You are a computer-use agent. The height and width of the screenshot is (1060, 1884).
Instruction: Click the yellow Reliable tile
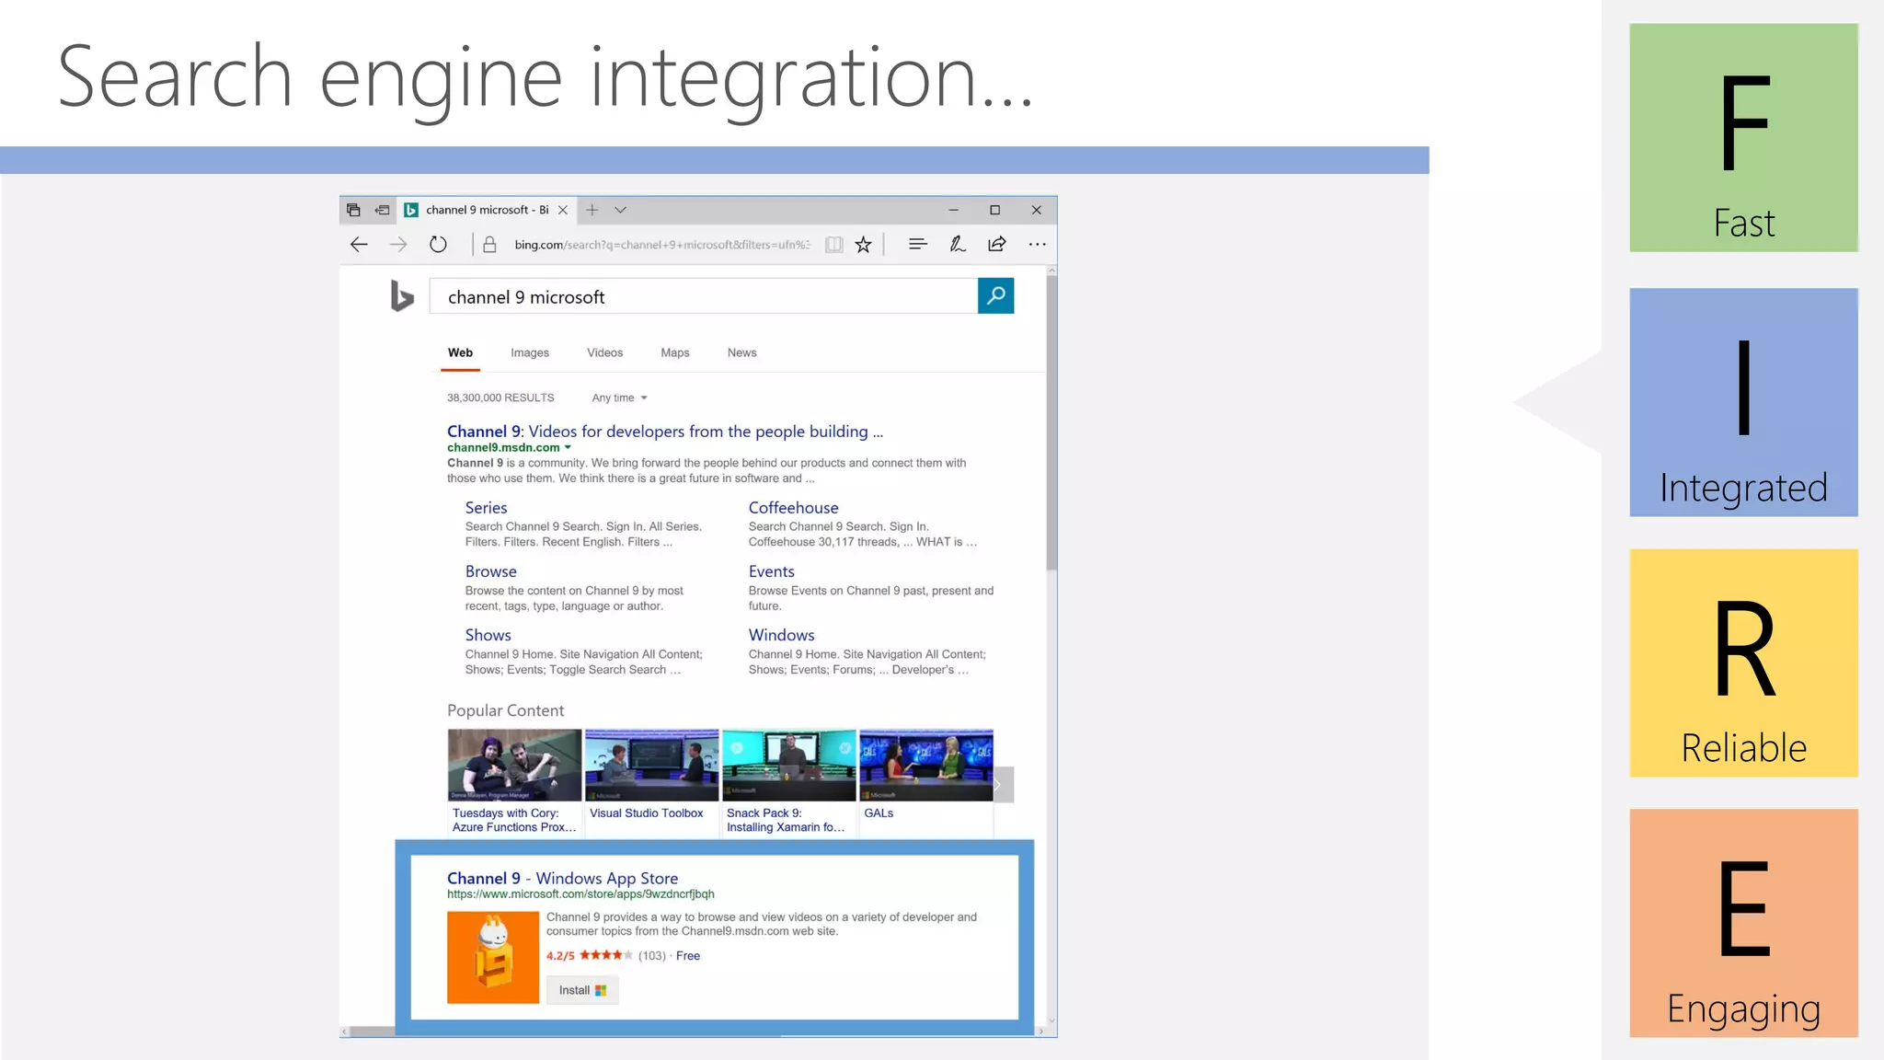tap(1743, 662)
